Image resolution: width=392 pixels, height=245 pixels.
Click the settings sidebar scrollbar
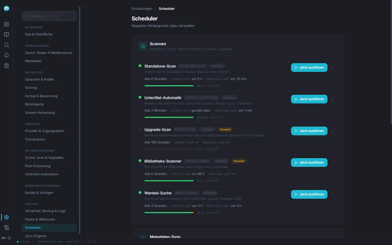(80, 120)
